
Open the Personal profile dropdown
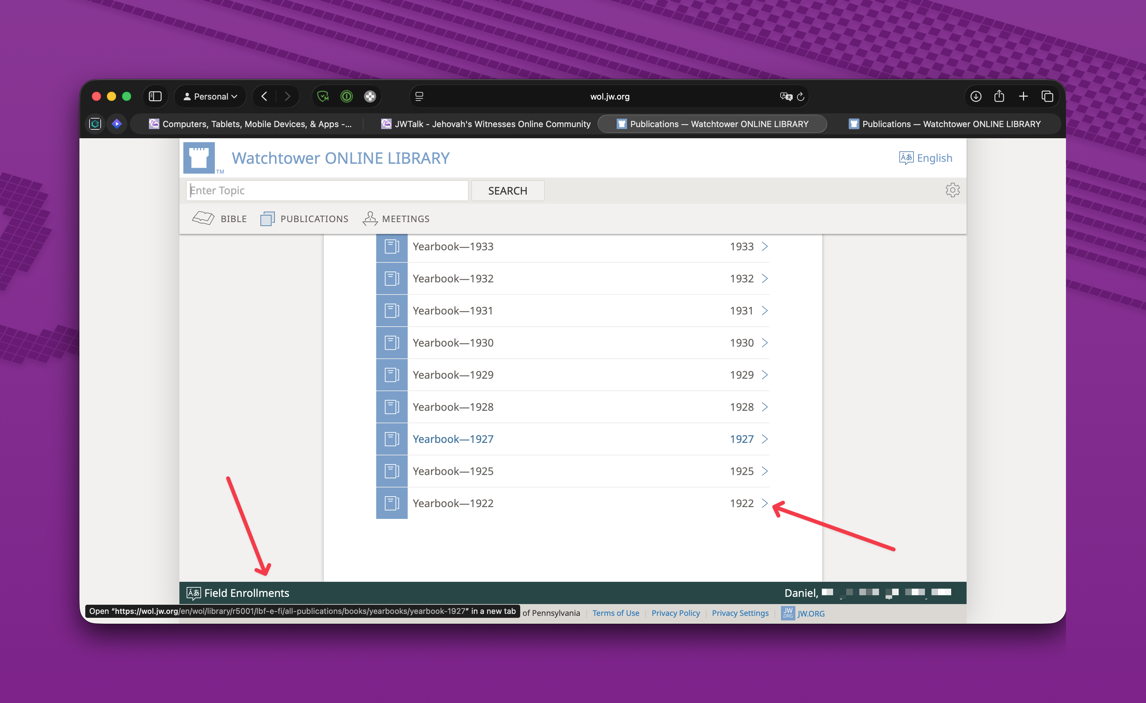(210, 96)
